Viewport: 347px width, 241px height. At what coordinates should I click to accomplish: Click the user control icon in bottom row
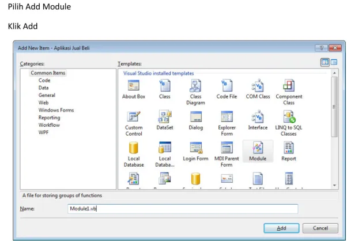[289, 178]
